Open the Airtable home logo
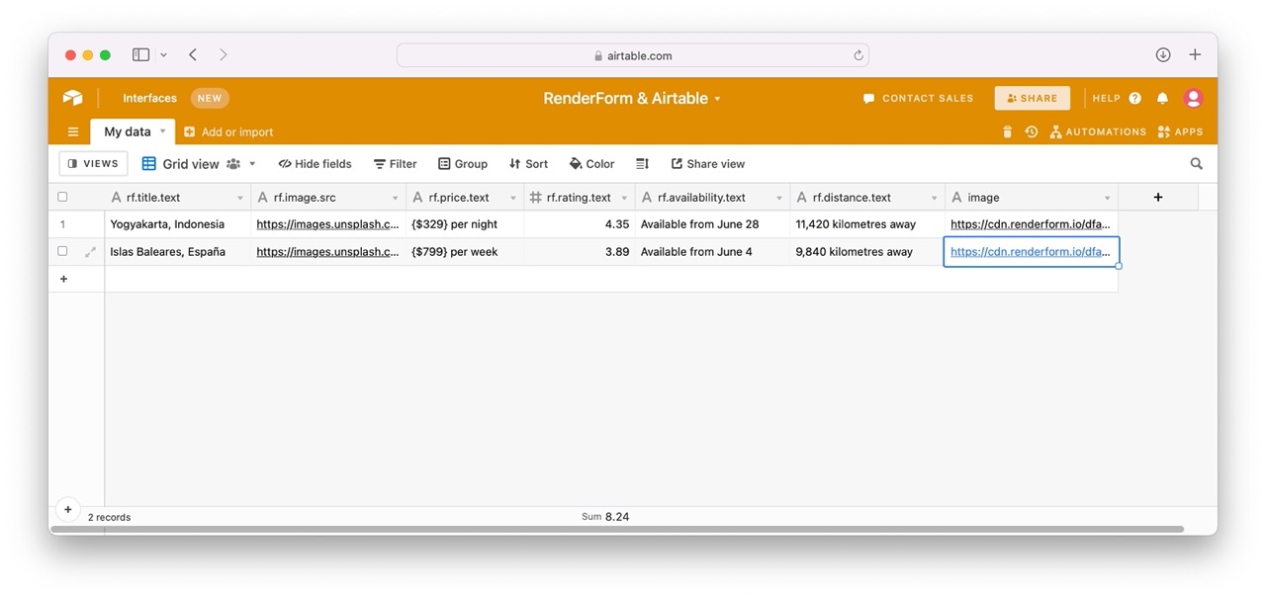 point(73,98)
